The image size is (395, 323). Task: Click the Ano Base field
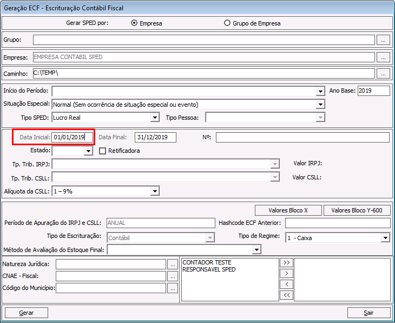click(373, 91)
